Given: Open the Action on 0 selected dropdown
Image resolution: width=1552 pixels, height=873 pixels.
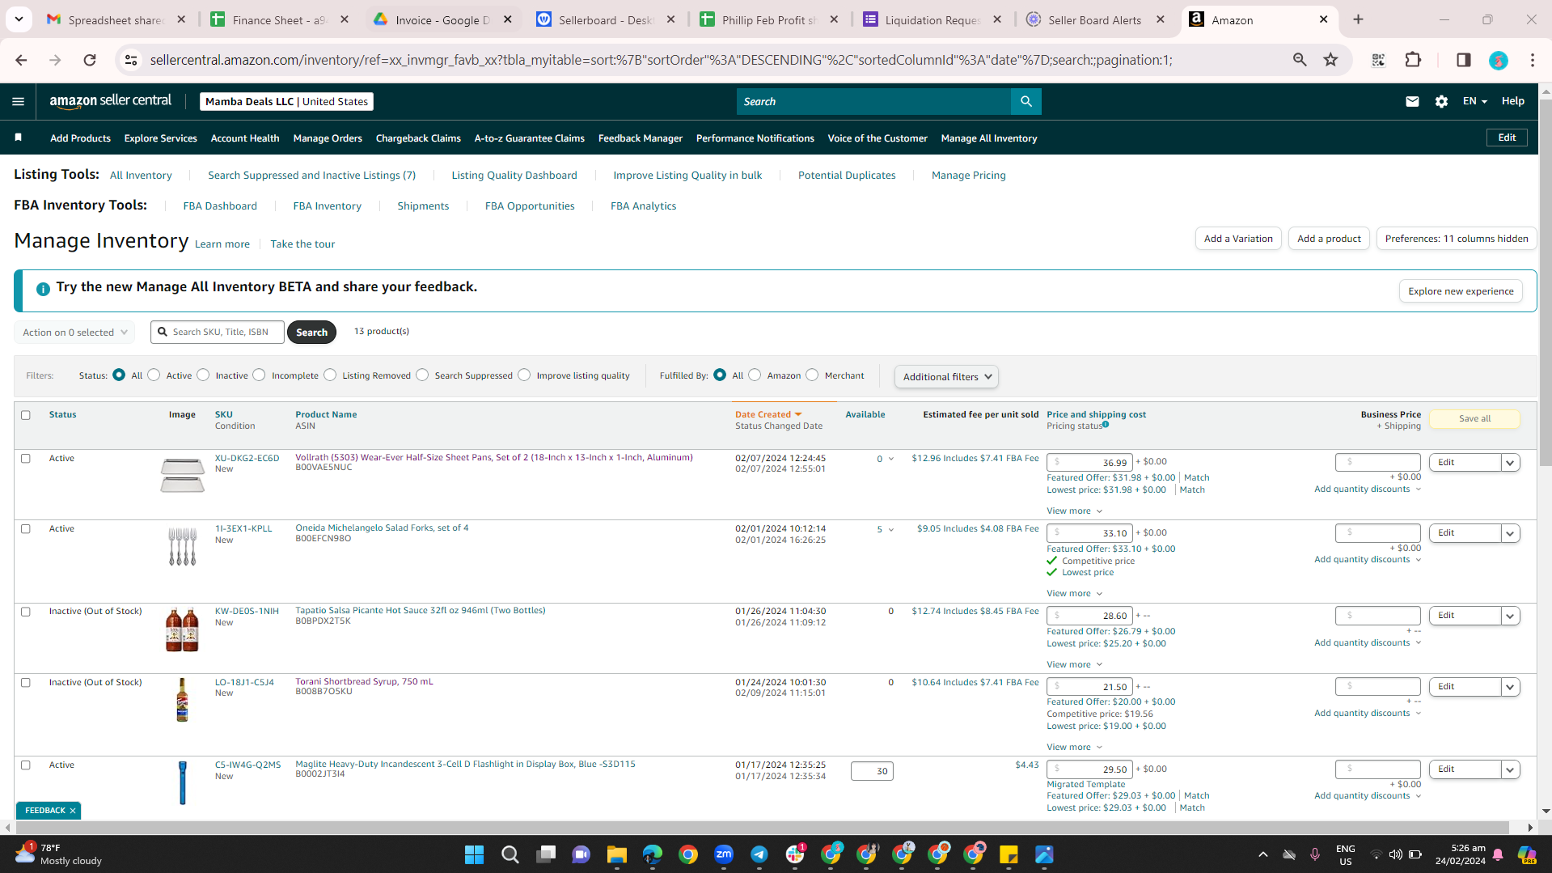Looking at the screenshot, I should [x=74, y=333].
